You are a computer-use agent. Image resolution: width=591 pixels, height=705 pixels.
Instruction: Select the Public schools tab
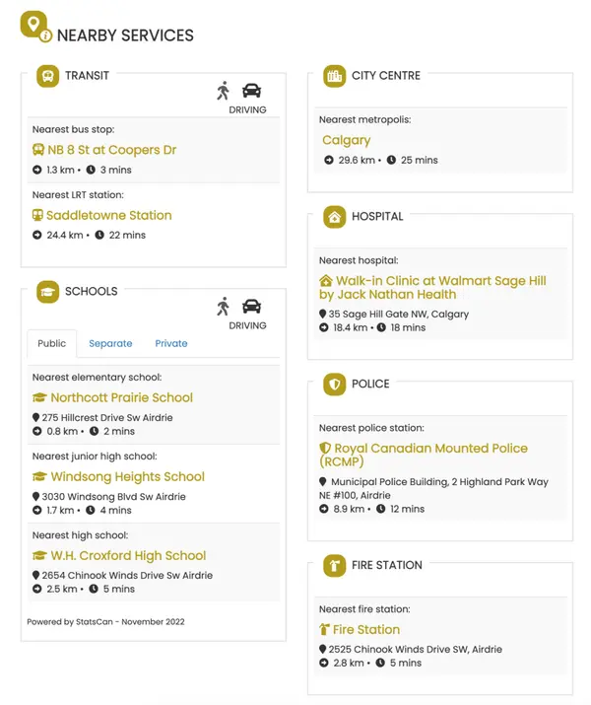tap(51, 343)
